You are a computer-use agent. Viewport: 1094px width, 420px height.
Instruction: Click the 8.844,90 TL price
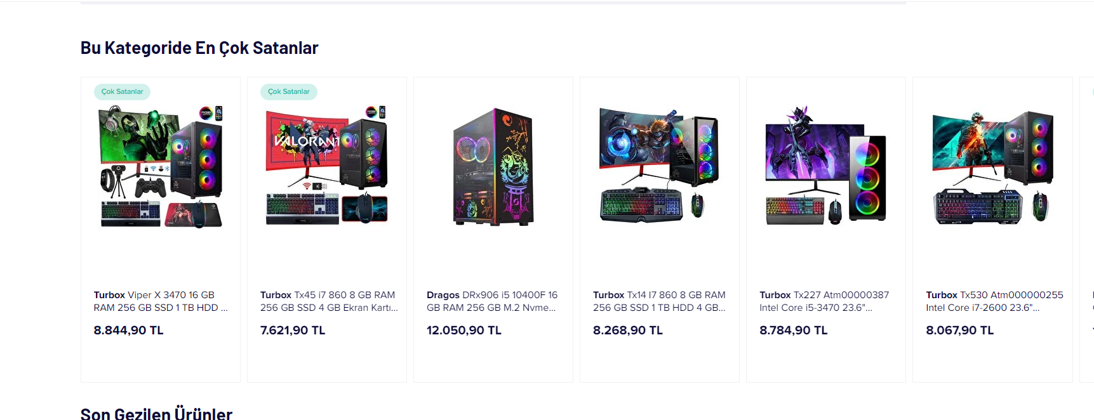pyautogui.click(x=129, y=331)
